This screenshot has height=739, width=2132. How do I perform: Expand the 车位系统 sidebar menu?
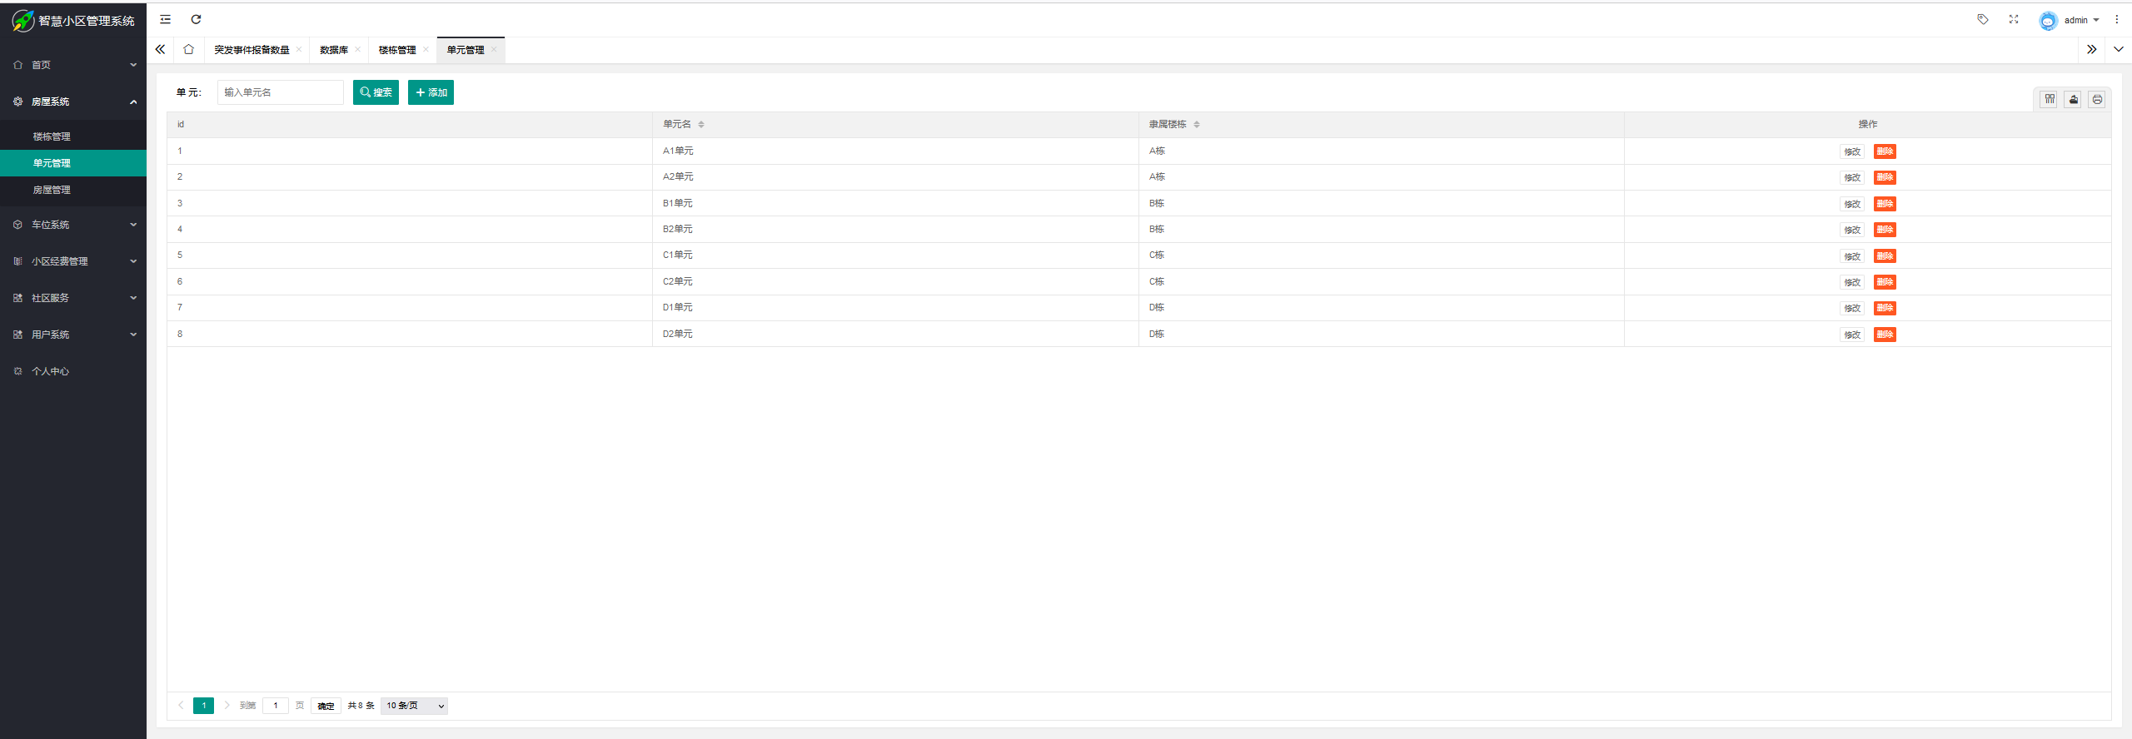[73, 225]
